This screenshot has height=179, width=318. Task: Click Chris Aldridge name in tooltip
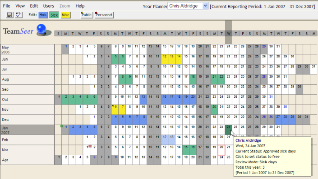(248, 140)
